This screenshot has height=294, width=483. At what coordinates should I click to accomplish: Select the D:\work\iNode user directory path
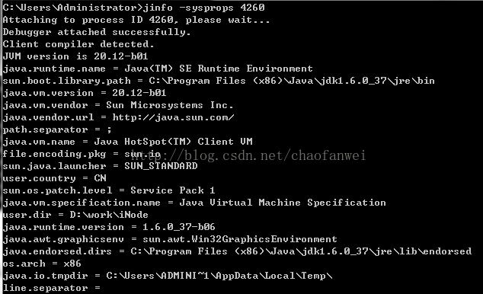click(x=109, y=215)
